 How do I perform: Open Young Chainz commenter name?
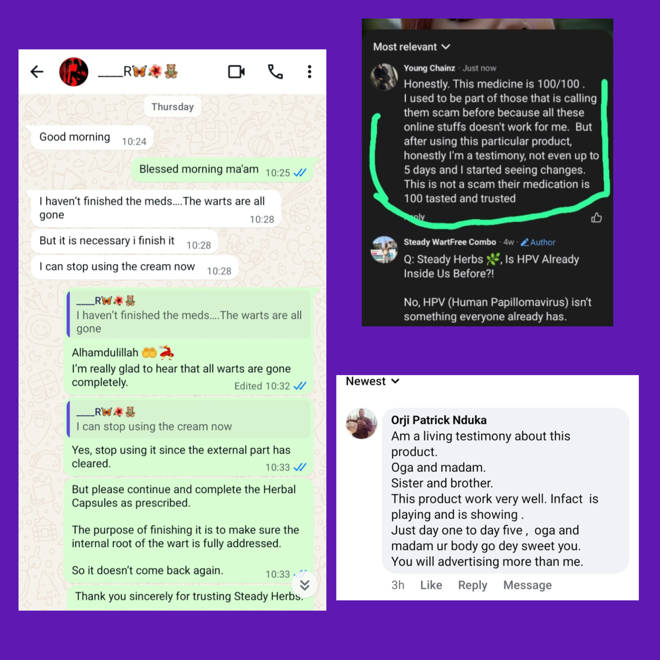pyautogui.click(x=429, y=68)
